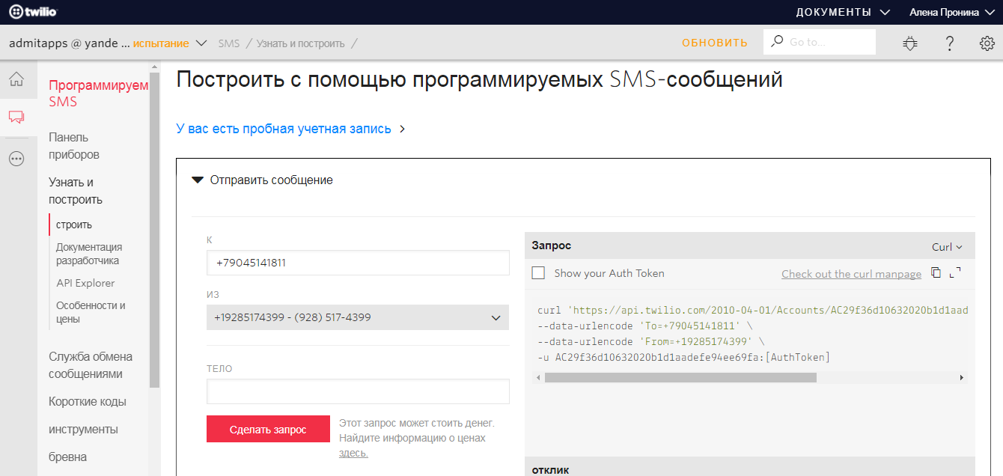Open the messaging icon in left sidebar
This screenshot has height=476, width=1003.
16,117
